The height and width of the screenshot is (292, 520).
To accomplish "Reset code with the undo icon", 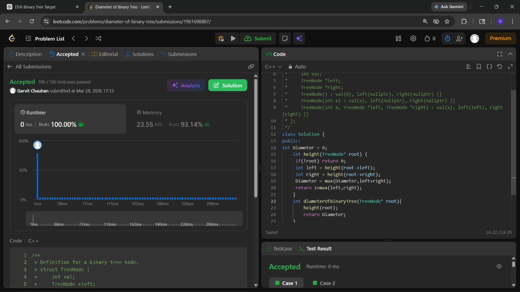I will click(x=500, y=67).
